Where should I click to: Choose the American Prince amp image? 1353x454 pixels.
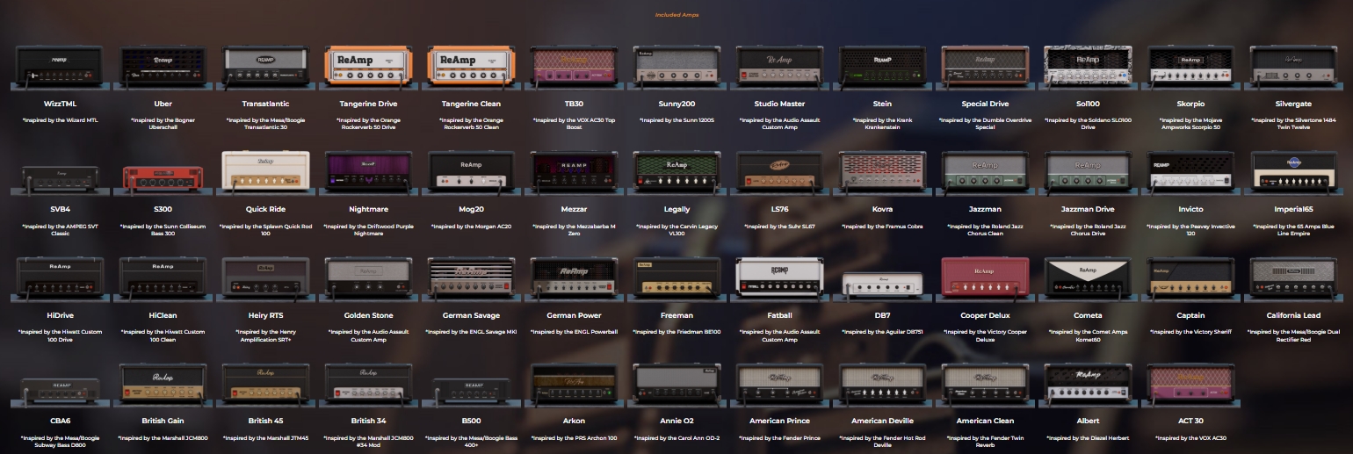pos(779,384)
